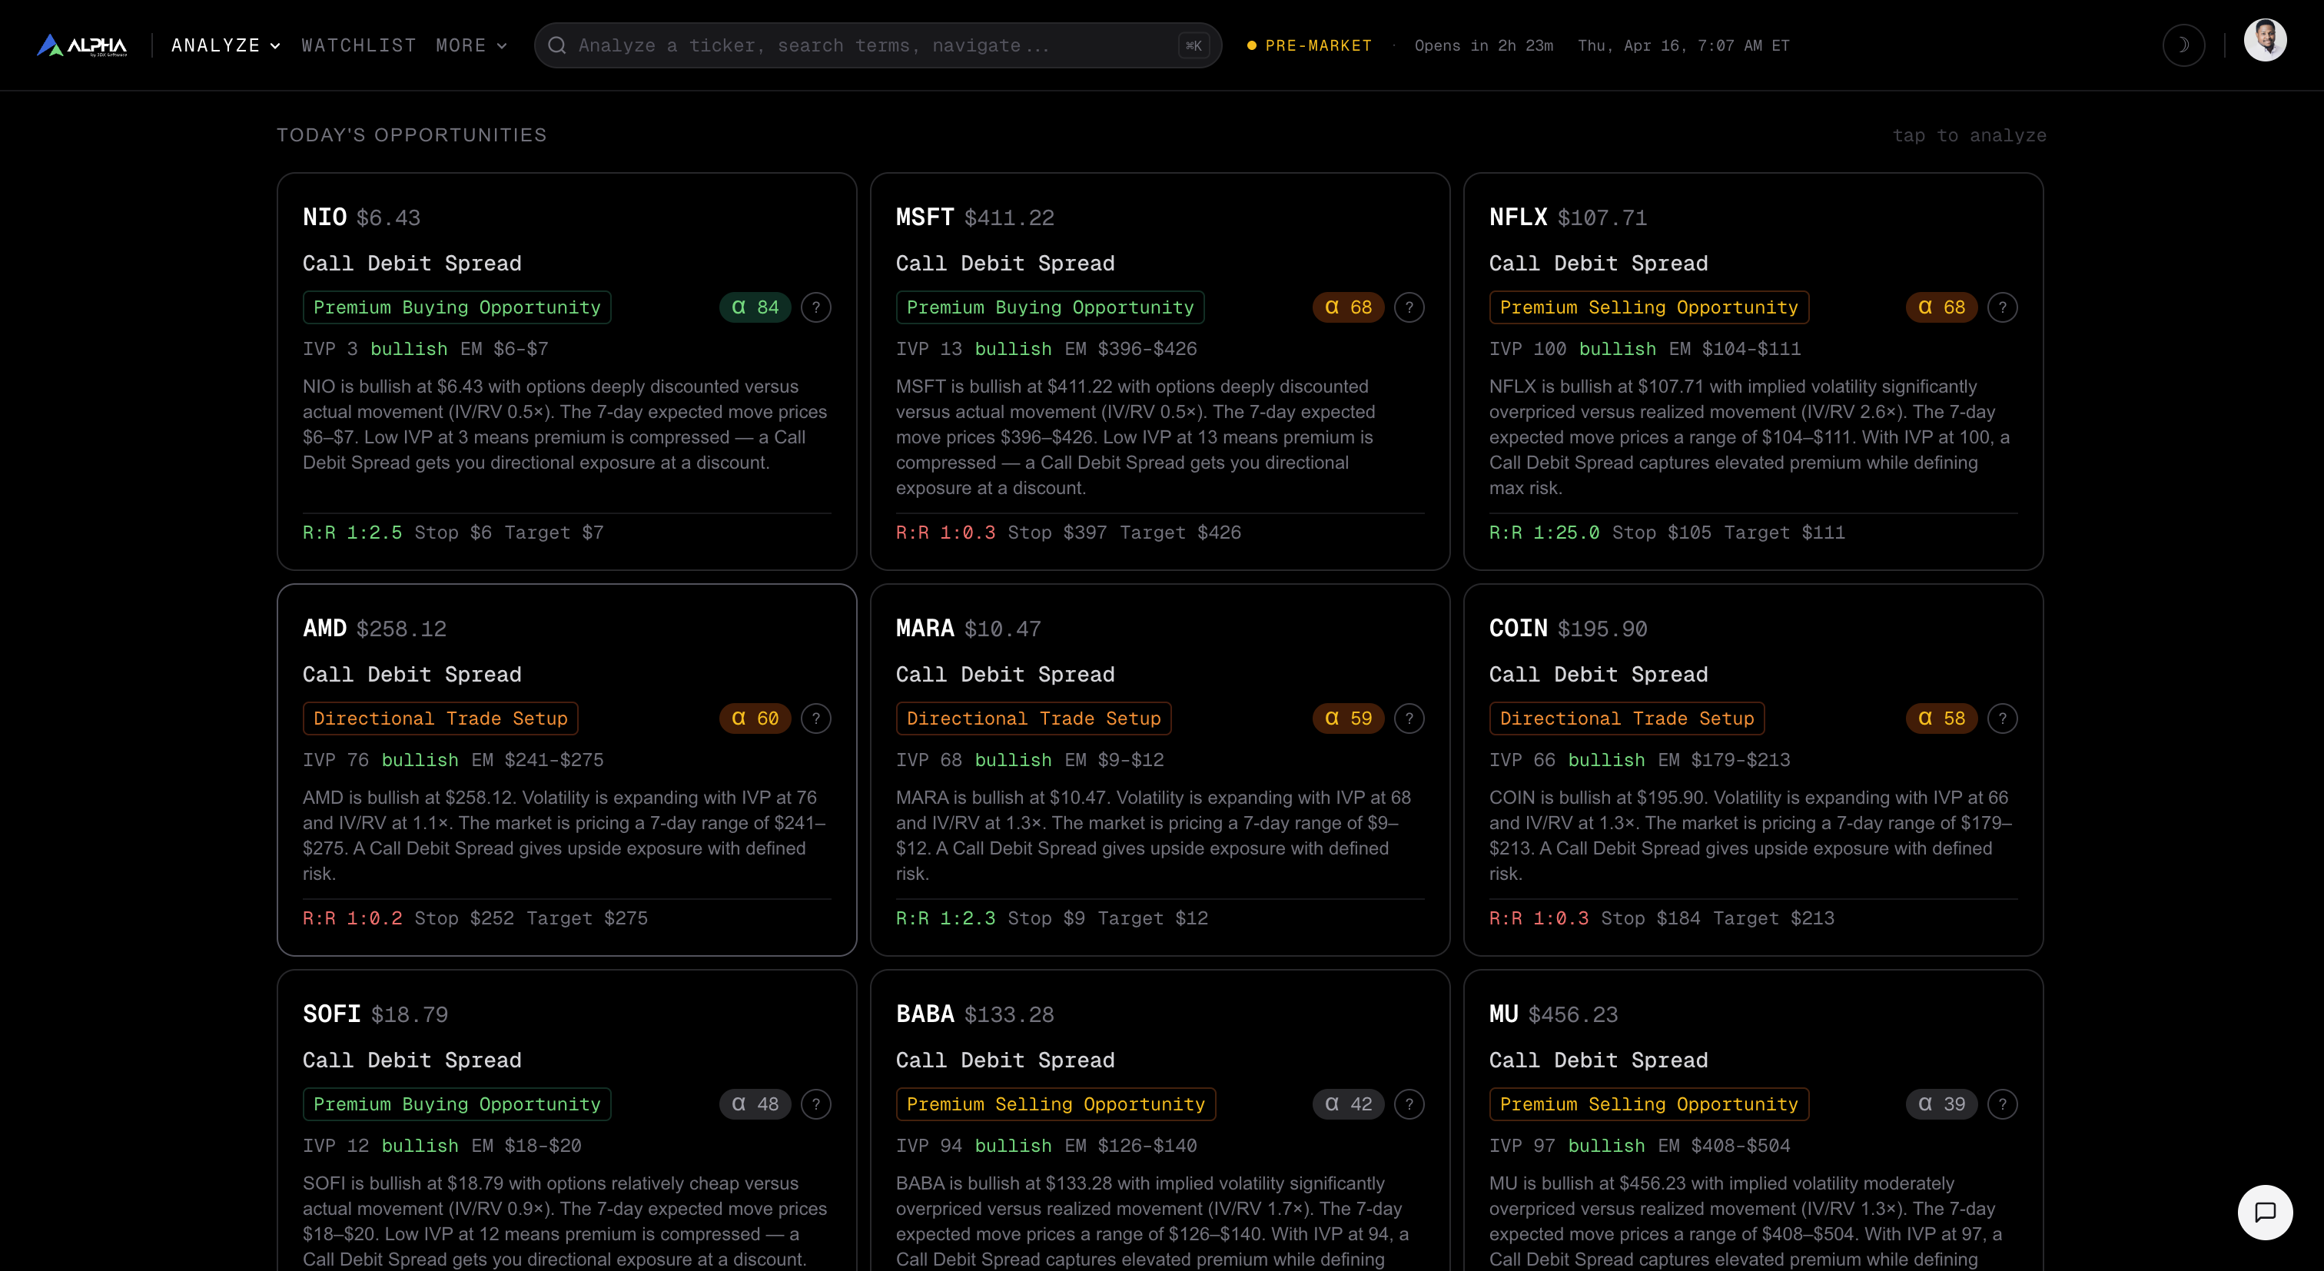Toggle dark mode with the moon icon
Image resolution: width=2324 pixels, height=1271 pixels.
2183,45
